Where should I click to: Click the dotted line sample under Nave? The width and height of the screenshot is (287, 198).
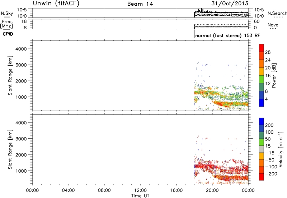(x=273, y=29)
